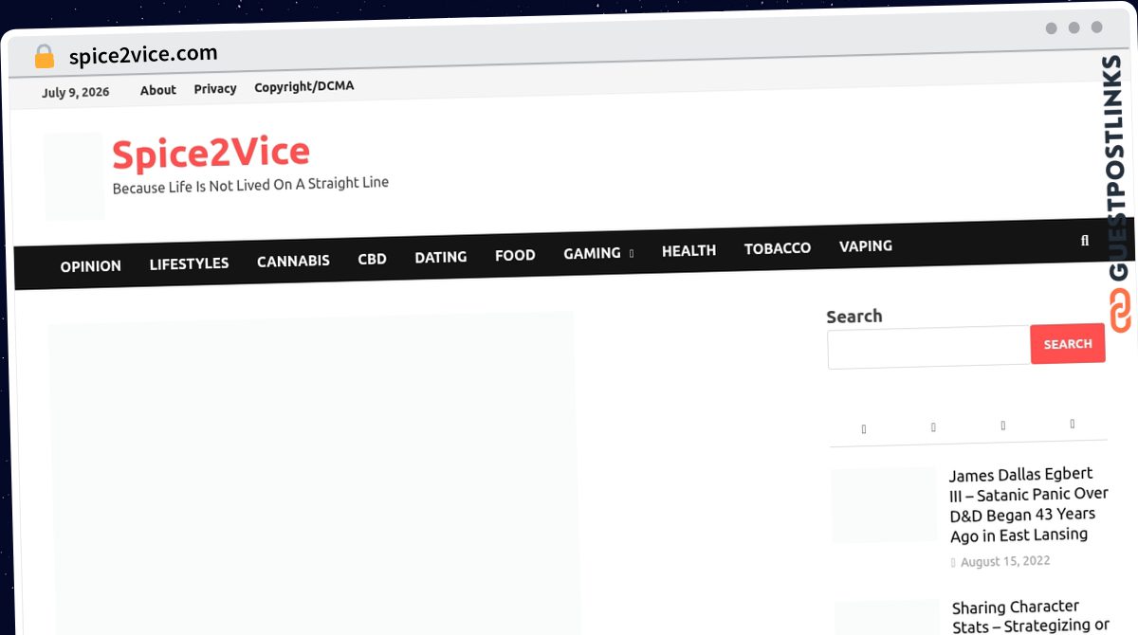Click the spice2vice.com address text
This screenshot has width=1138, height=635.
click(x=143, y=55)
